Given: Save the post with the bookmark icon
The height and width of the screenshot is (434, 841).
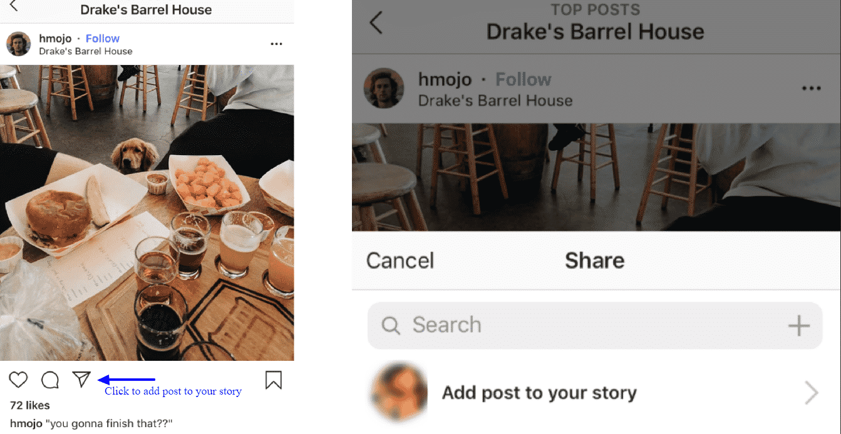Looking at the screenshot, I should (x=274, y=380).
